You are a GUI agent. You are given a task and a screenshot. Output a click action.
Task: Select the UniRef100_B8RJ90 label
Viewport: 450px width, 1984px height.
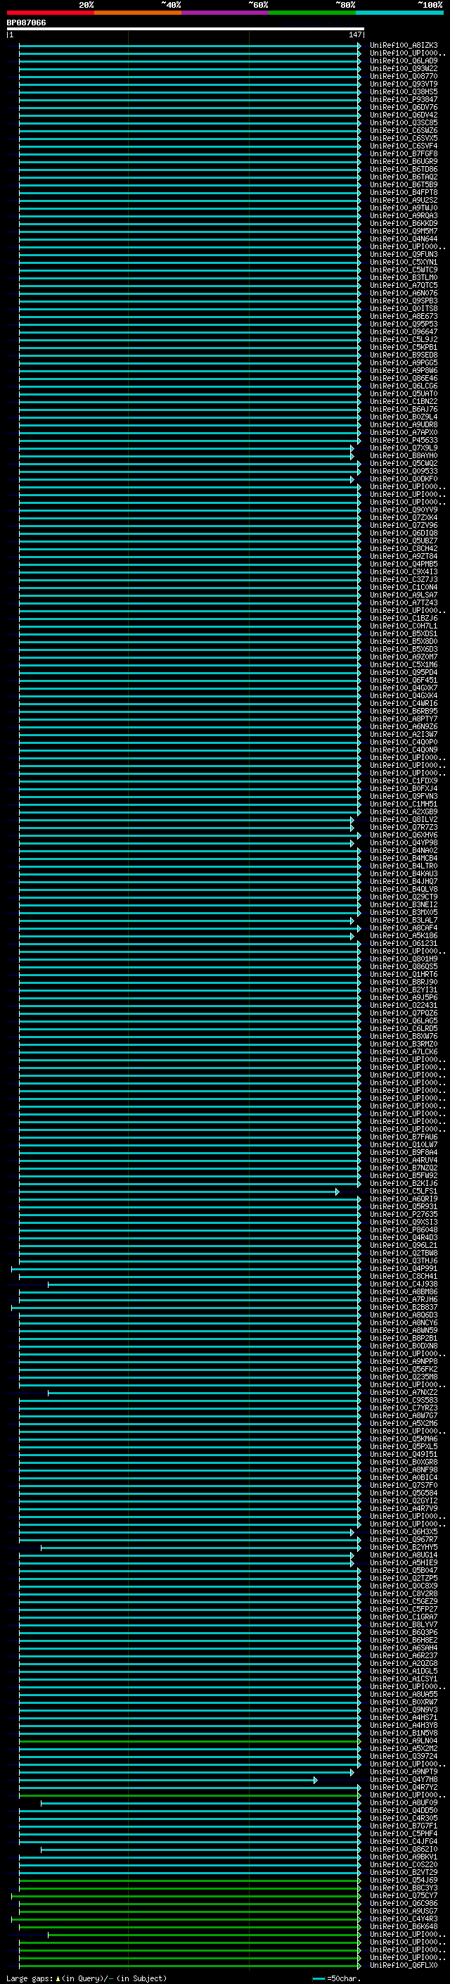click(404, 982)
